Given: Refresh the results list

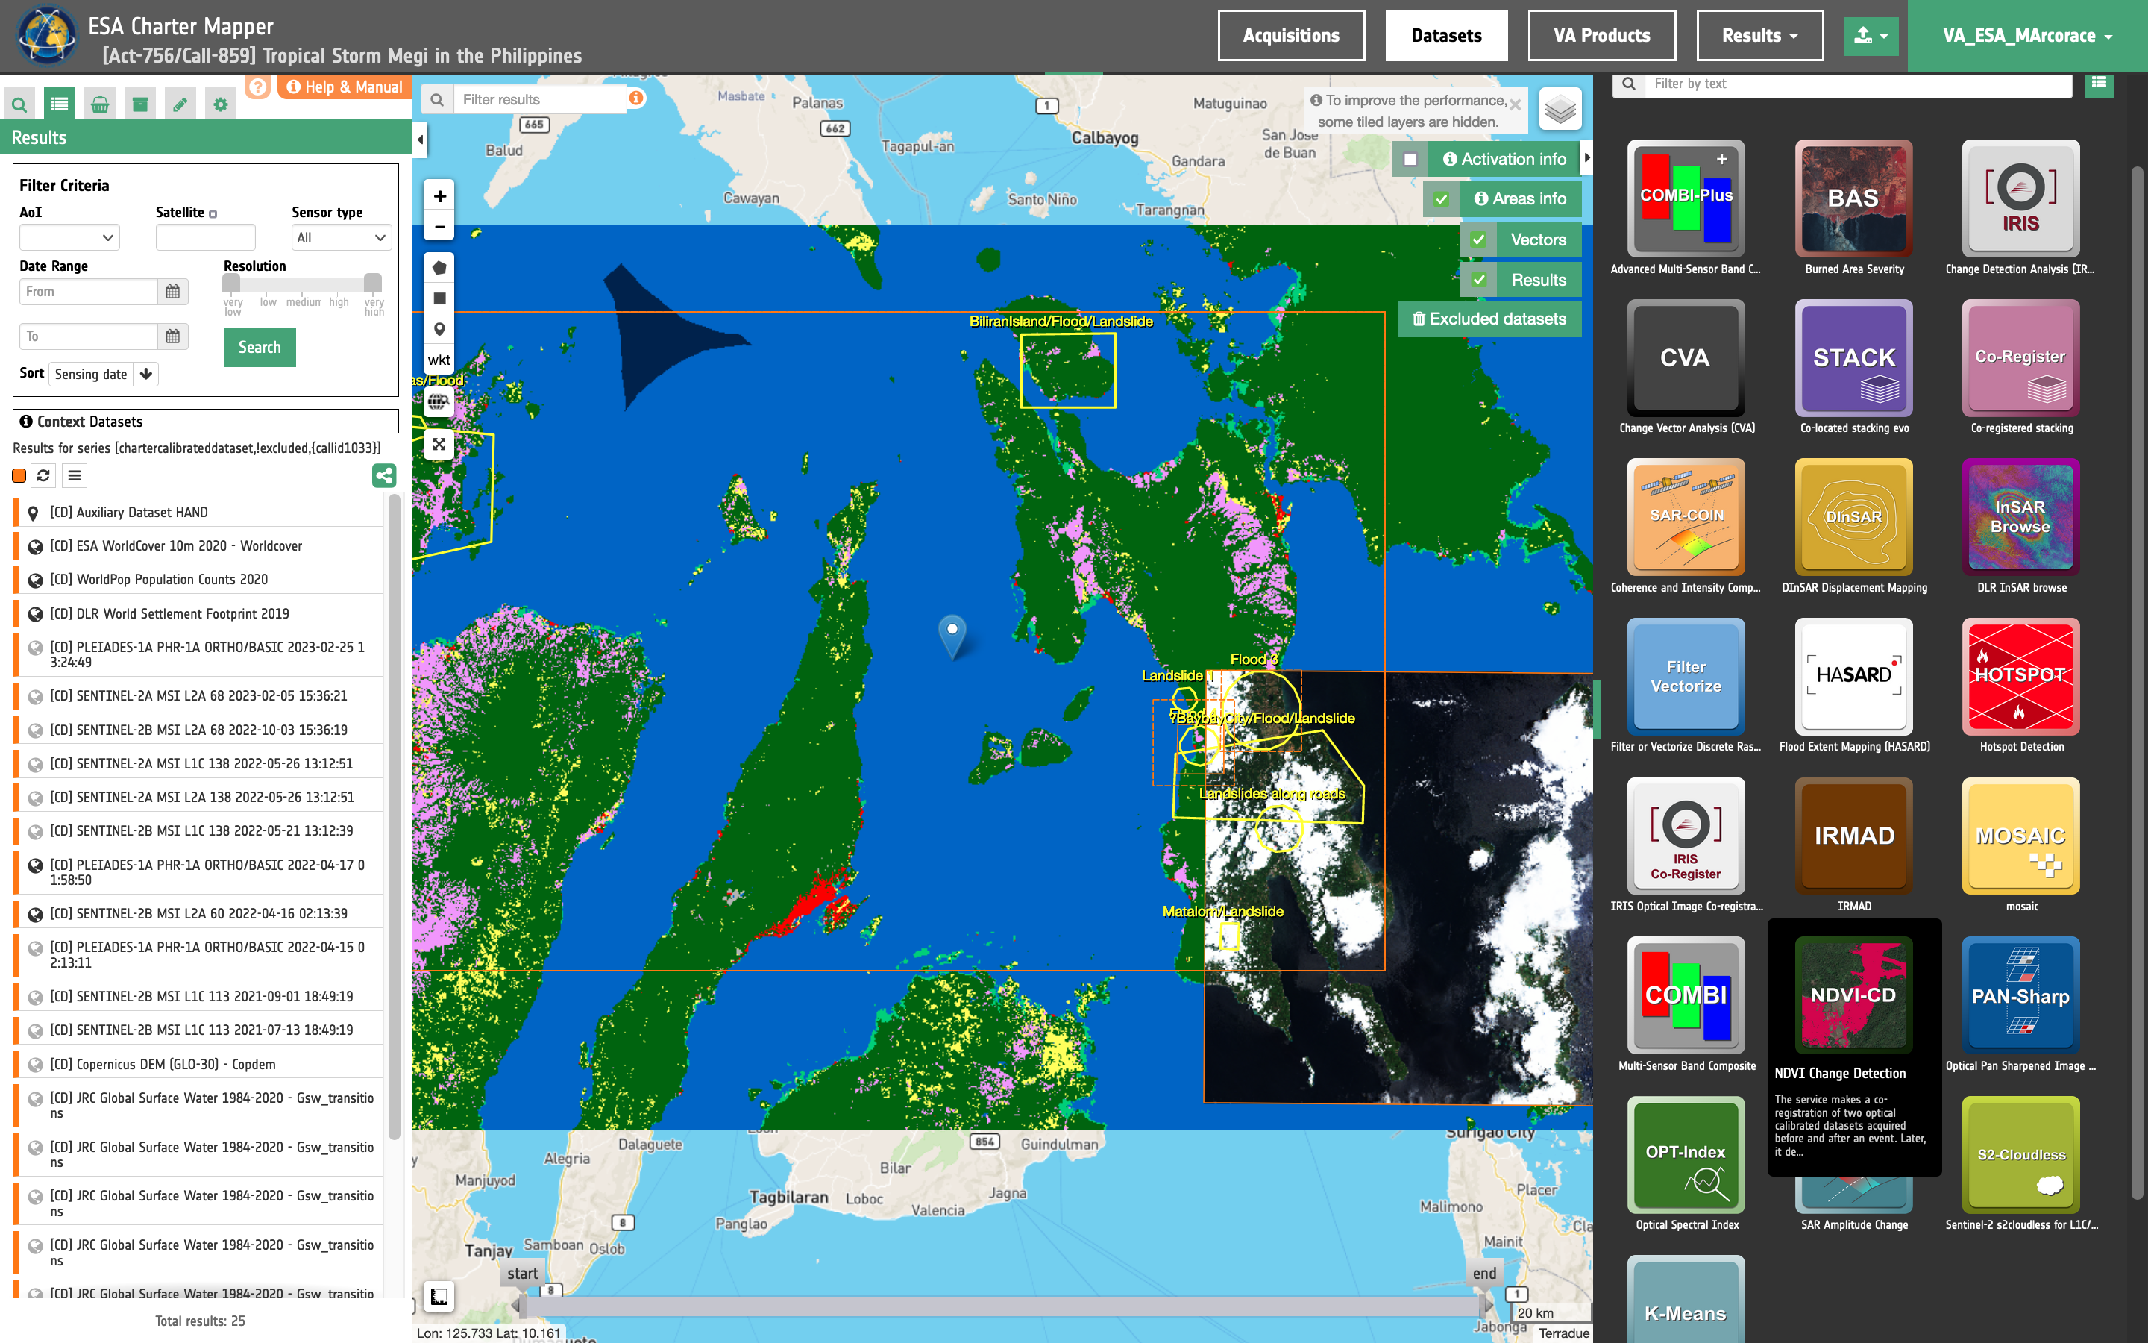Looking at the screenshot, I should point(43,476).
